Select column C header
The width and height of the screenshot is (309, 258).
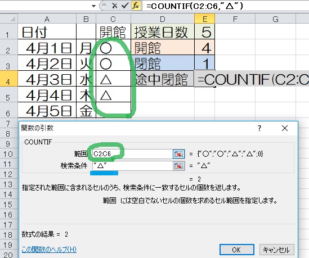tap(113, 19)
